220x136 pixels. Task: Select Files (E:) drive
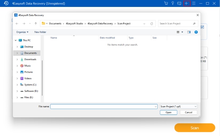click(29, 97)
